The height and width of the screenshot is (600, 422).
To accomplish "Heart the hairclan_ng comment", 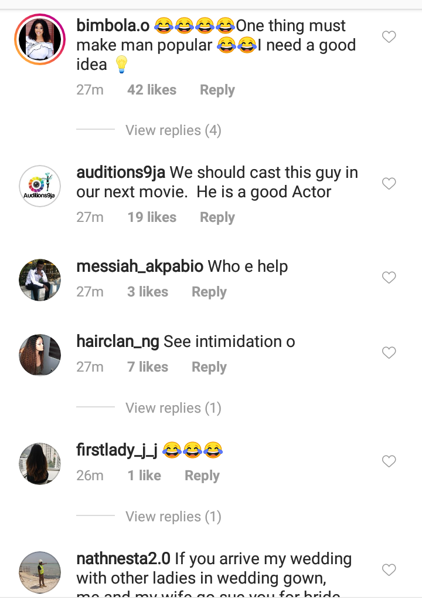I will 389,352.
